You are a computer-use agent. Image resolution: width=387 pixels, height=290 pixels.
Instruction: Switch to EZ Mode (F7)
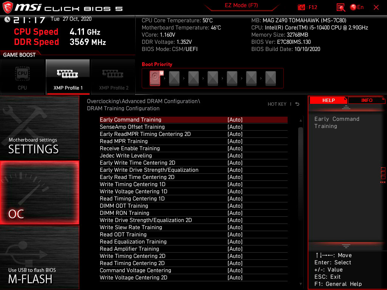(241, 5)
